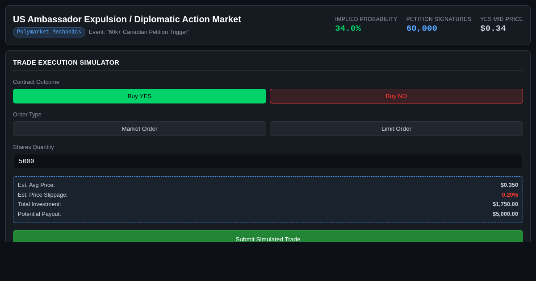Screen dimensions: 536x281
Task: Click the Polymarket Mechanics badge
Action: pyautogui.click(x=49, y=32)
